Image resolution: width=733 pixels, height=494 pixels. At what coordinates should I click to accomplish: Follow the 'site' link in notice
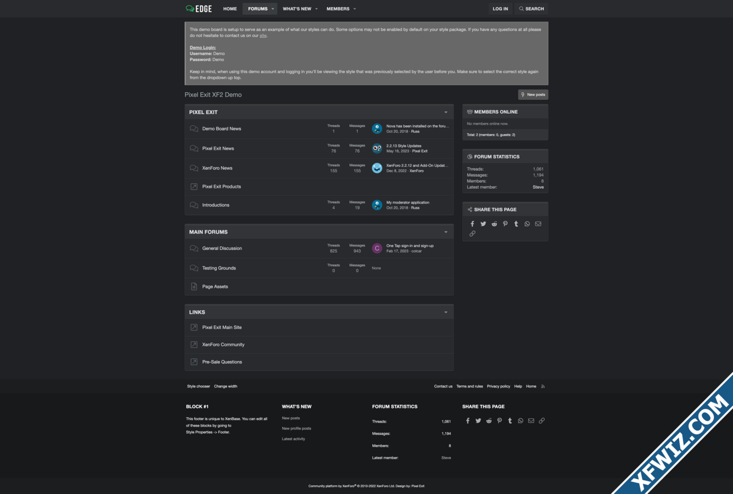pyautogui.click(x=263, y=36)
